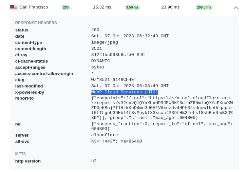This screenshot has height=172, width=246.
Task: Click the US flag icon
Action: pos(14,8)
